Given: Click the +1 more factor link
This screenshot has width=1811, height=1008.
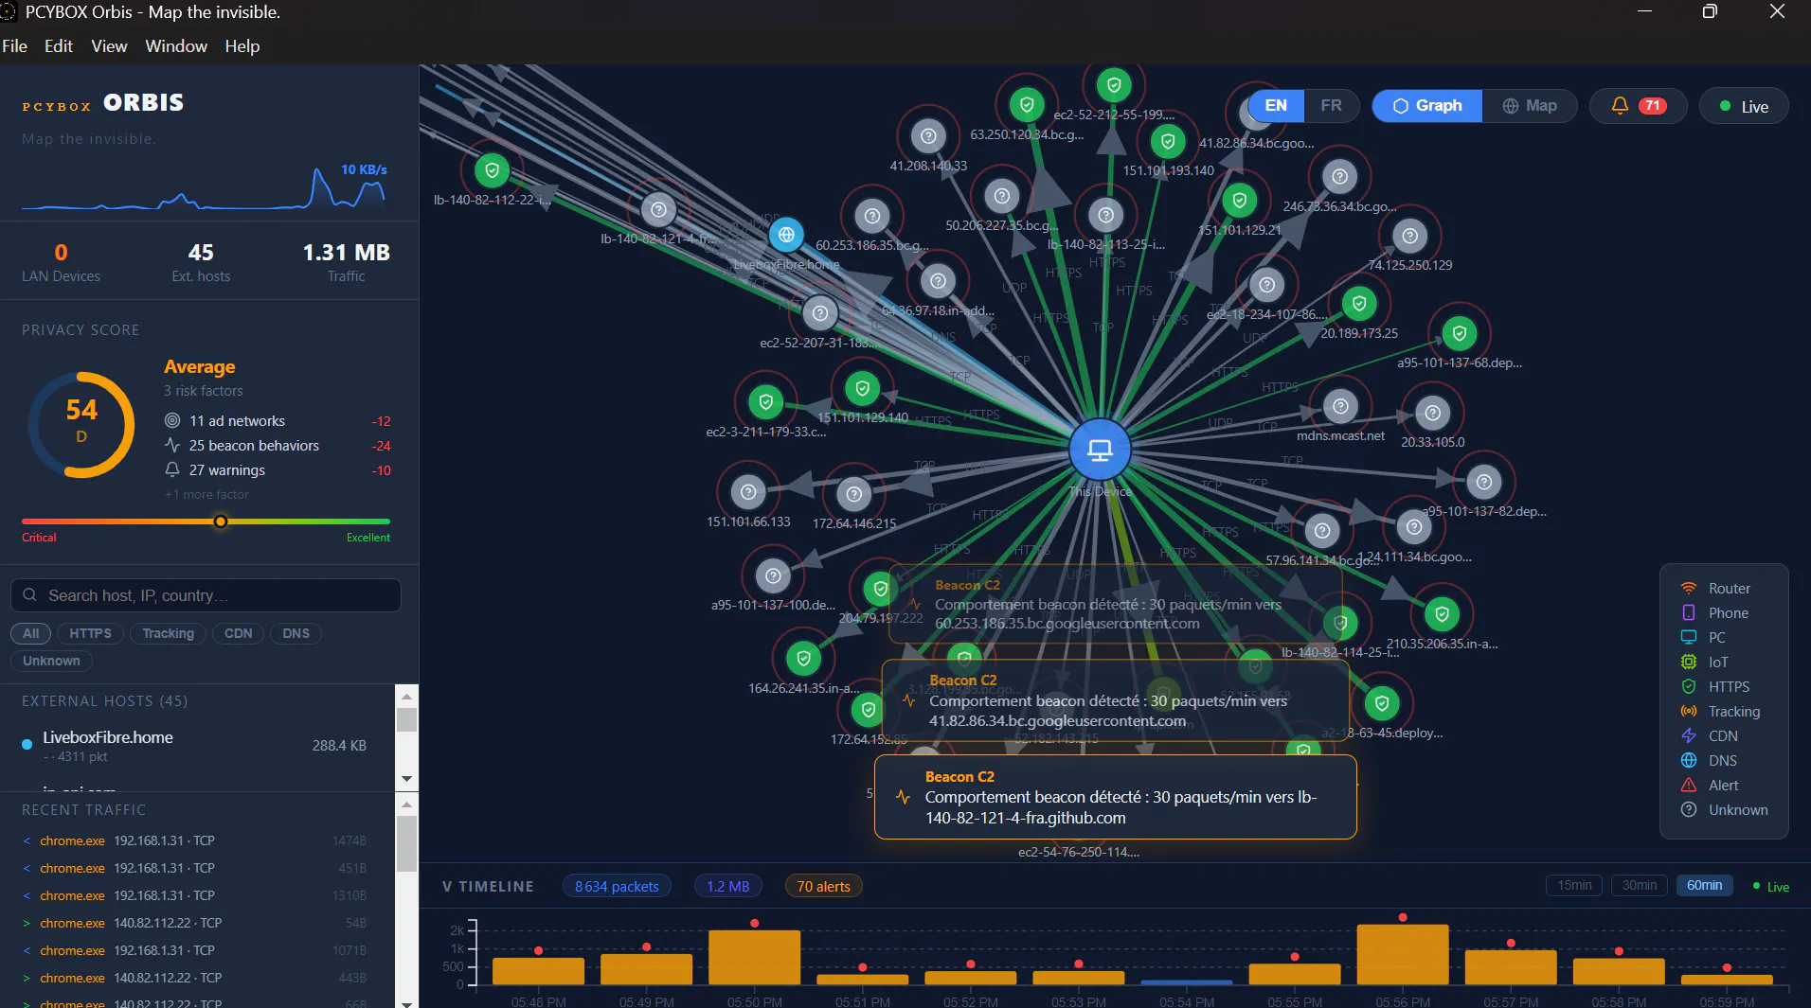Looking at the screenshot, I should [206, 495].
